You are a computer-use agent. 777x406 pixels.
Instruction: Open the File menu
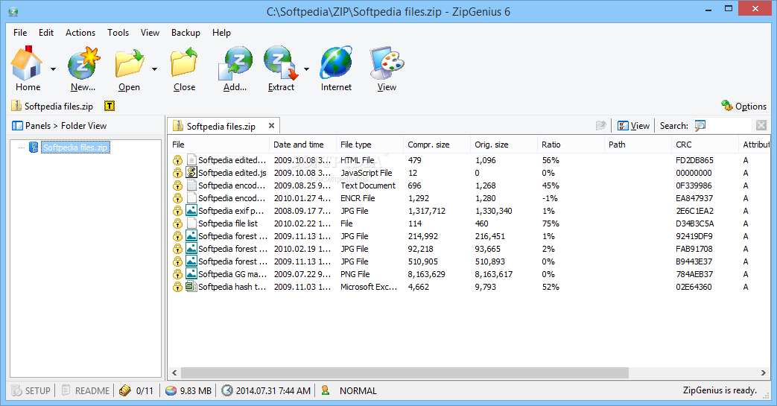(x=20, y=33)
